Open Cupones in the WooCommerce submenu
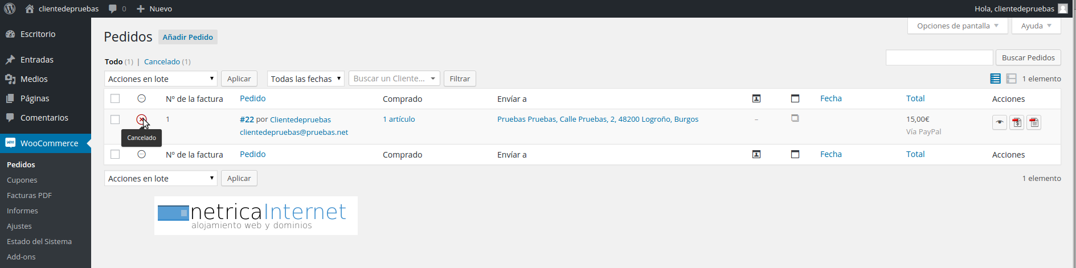The image size is (1076, 268). pos(22,180)
